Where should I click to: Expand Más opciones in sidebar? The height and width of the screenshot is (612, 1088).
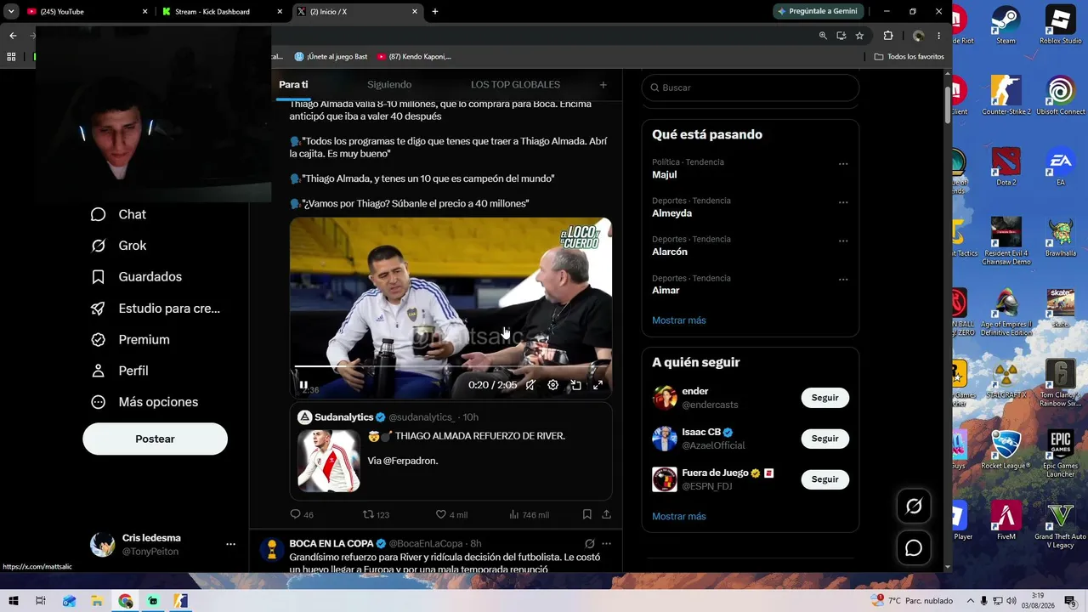pyautogui.click(x=144, y=402)
